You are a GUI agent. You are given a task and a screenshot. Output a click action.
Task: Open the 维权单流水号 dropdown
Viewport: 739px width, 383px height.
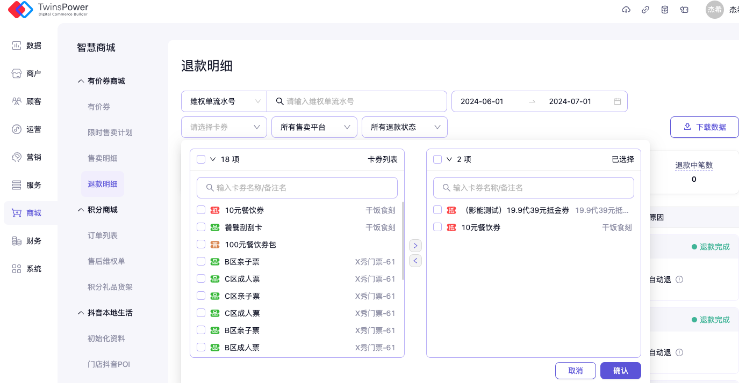224,101
